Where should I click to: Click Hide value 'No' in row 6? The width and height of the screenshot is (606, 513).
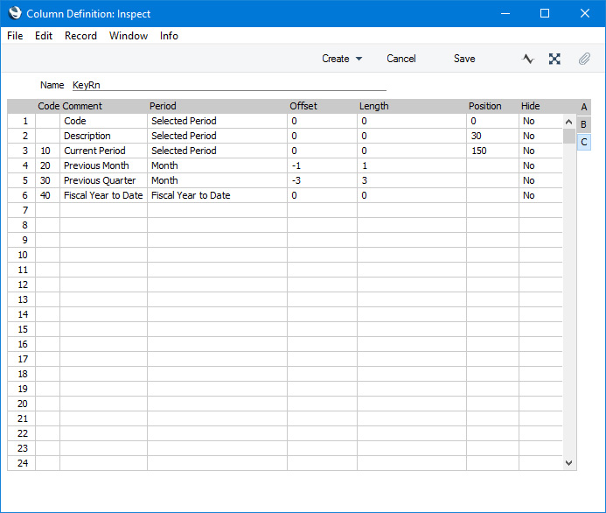[x=540, y=195]
